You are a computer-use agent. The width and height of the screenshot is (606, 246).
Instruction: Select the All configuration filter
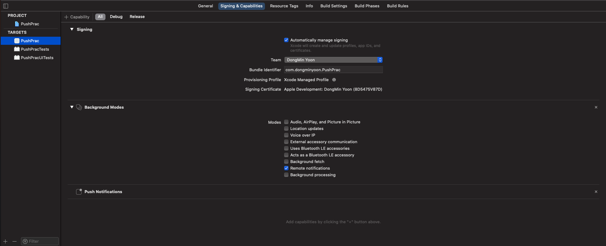click(100, 17)
